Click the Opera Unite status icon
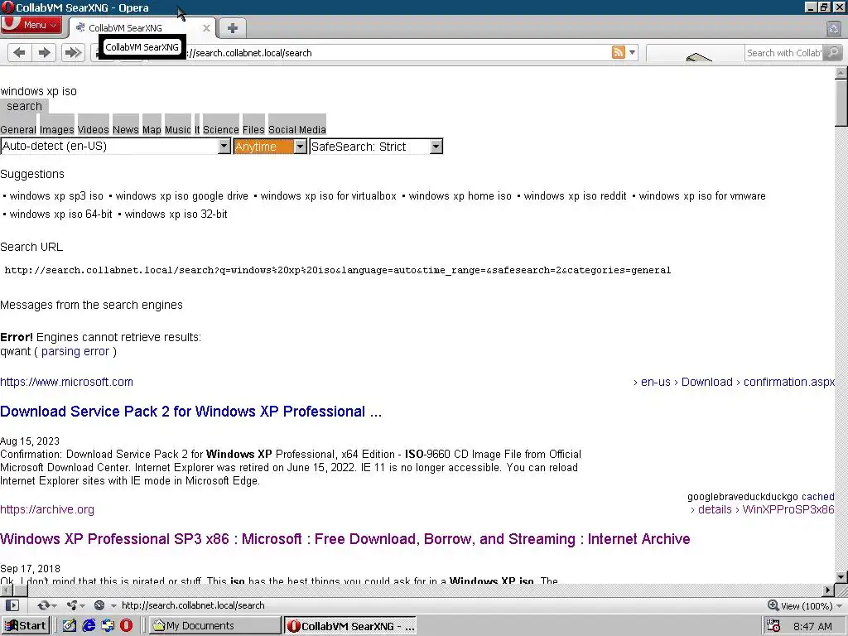848x636 pixels. [71, 605]
